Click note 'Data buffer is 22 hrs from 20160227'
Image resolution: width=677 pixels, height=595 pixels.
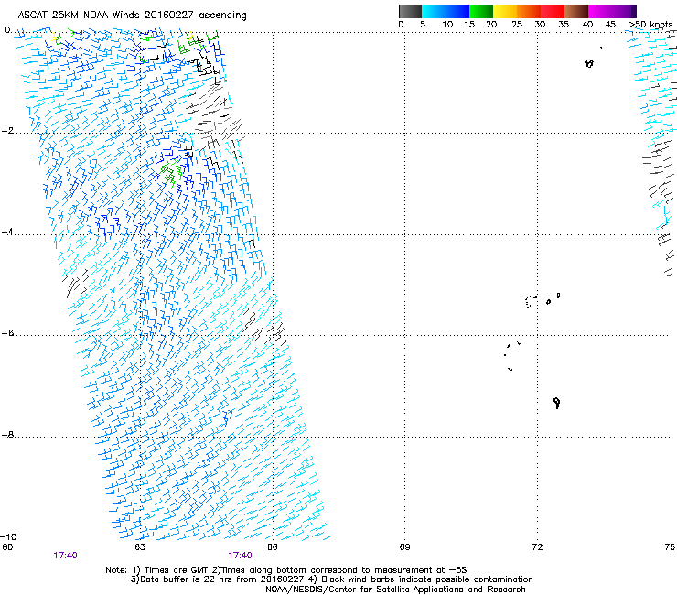[x=221, y=579]
